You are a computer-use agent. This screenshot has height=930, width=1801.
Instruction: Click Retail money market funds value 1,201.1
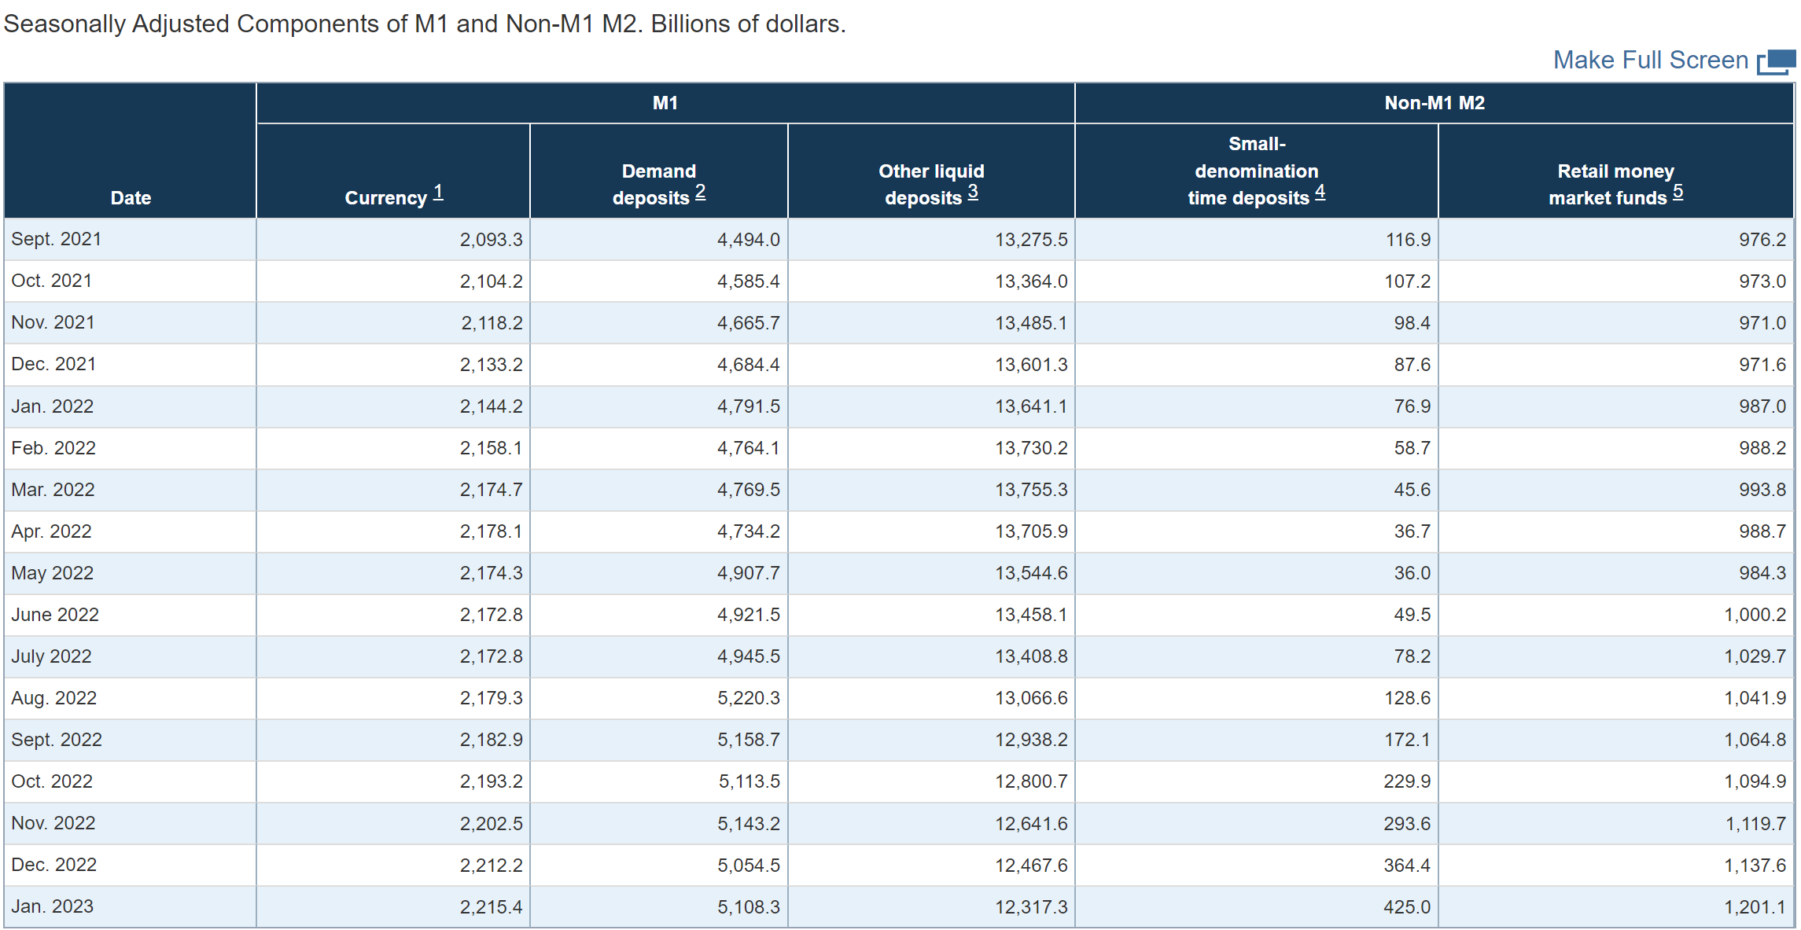pos(1754,907)
